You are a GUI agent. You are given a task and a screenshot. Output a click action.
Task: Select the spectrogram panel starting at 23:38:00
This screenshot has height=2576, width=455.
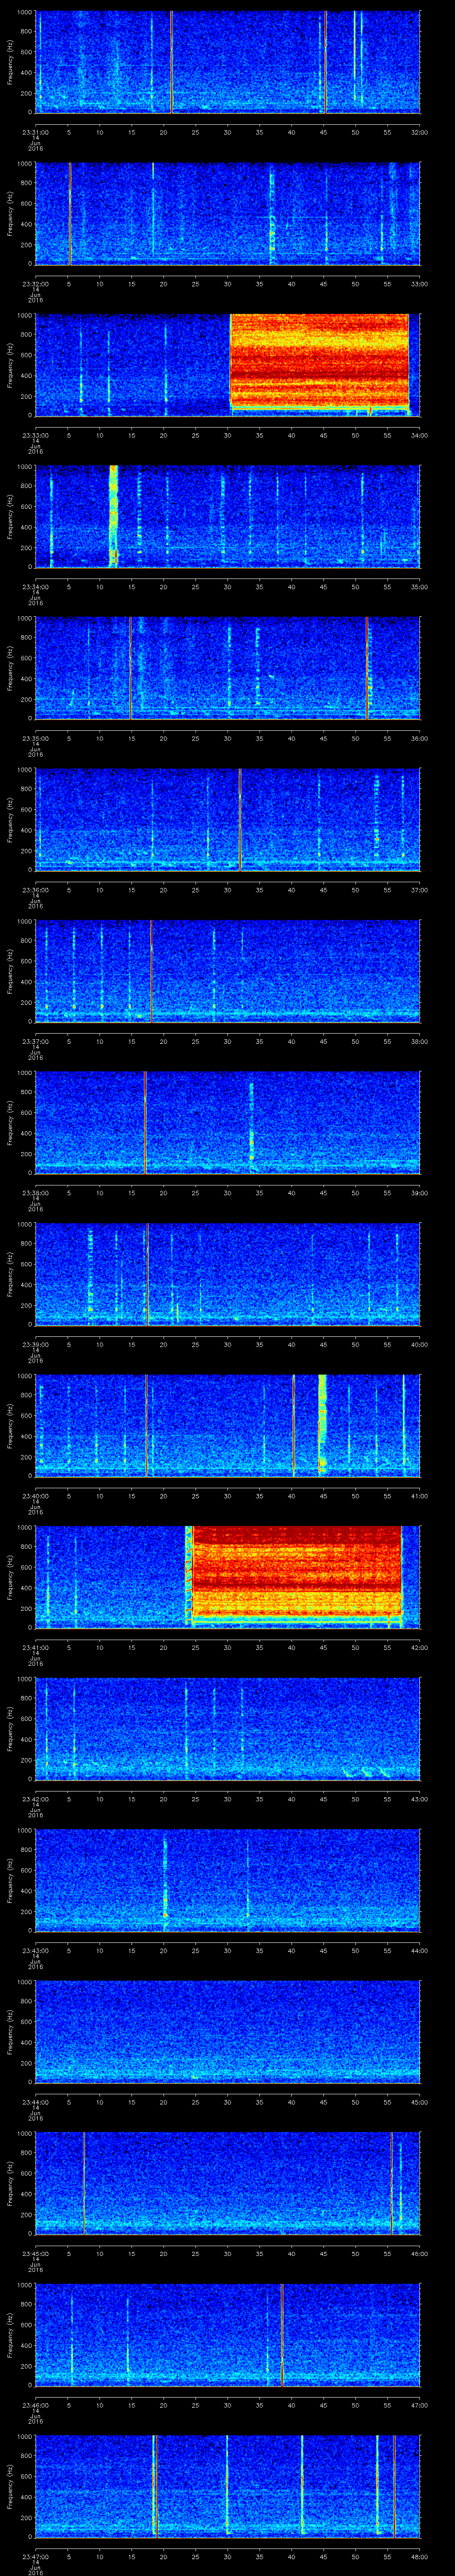[228, 1123]
